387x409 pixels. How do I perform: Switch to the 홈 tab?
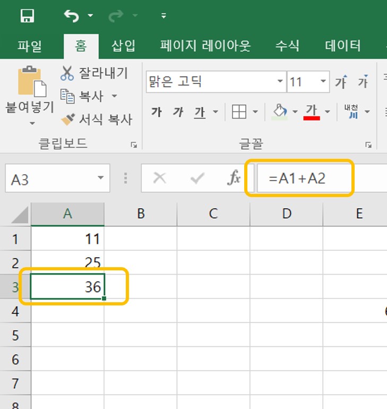(x=81, y=46)
